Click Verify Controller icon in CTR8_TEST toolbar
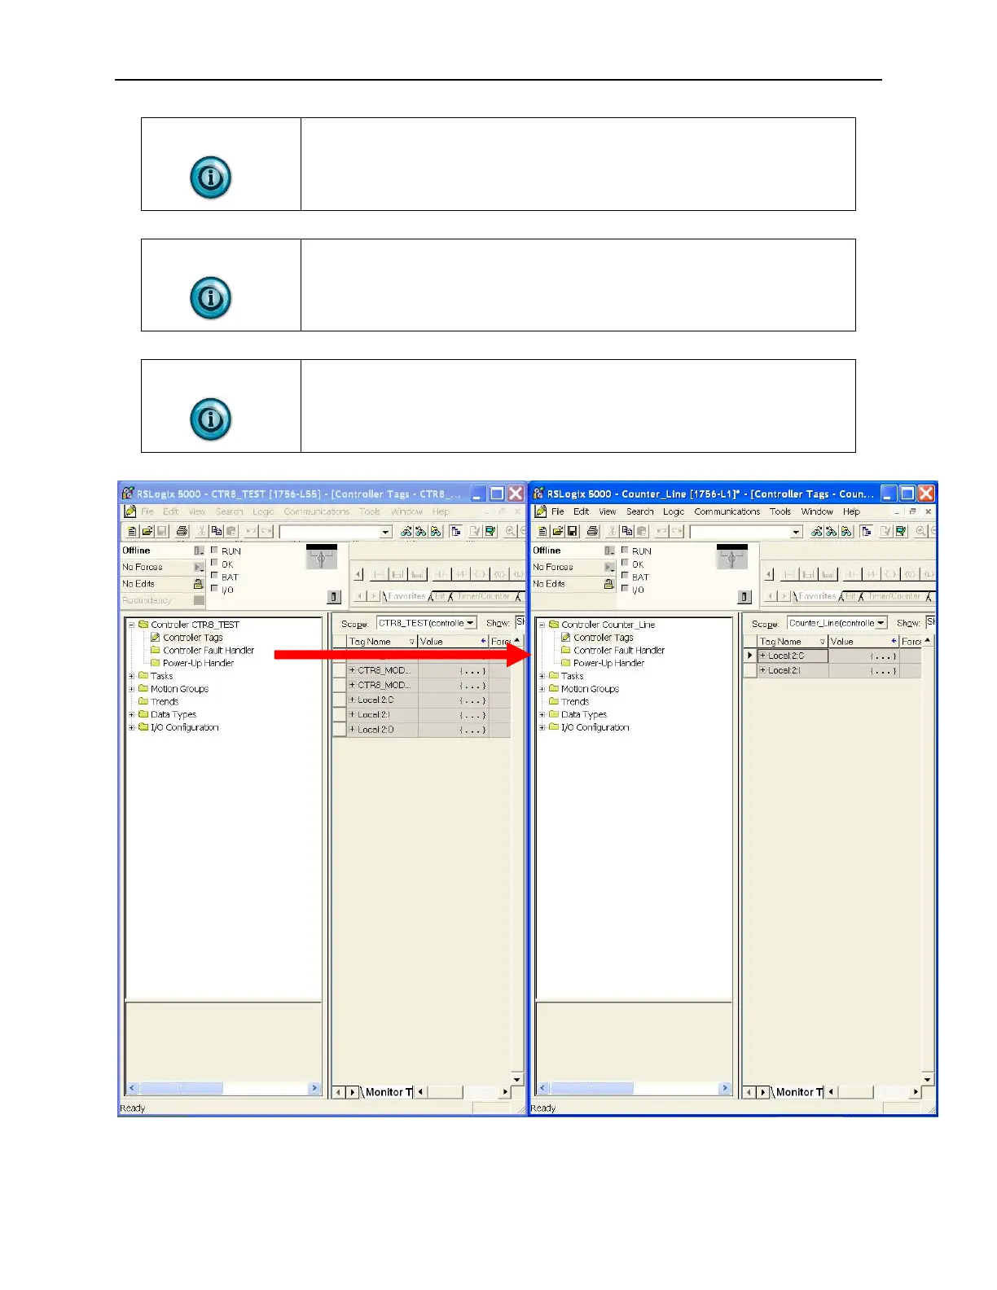Image resolution: width=997 pixels, height=1290 pixels. [x=490, y=531]
